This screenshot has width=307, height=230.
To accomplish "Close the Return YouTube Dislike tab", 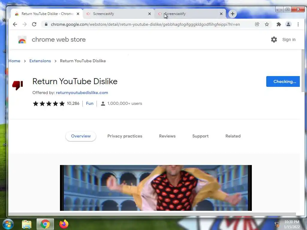I will [x=78, y=14].
